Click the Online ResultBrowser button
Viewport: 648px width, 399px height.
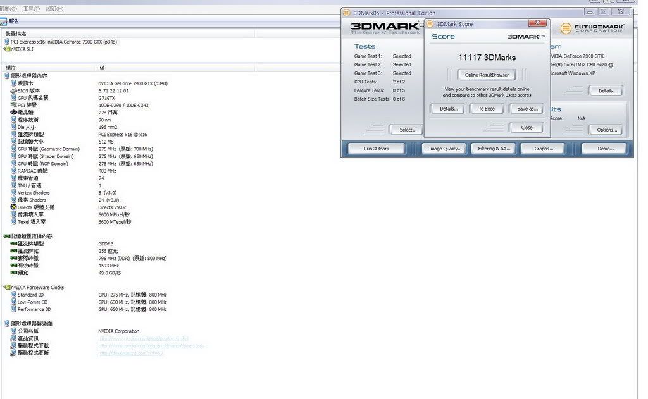point(487,75)
